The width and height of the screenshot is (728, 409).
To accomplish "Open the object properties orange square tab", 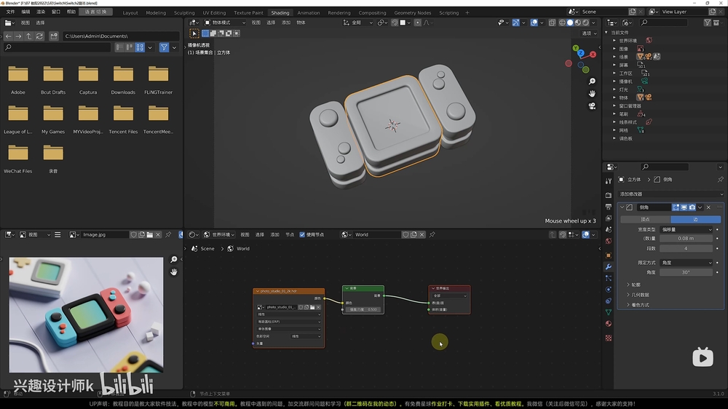I will pyautogui.click(x=608, y=255).
